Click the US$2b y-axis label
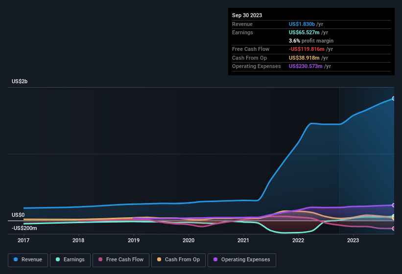 [20, 81]
